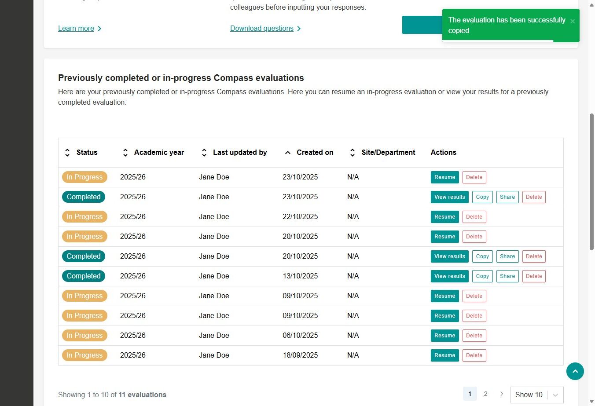Copy the Completed evaluation from 20/10/2025
The image size is (595, 406).
coord(482,256)
